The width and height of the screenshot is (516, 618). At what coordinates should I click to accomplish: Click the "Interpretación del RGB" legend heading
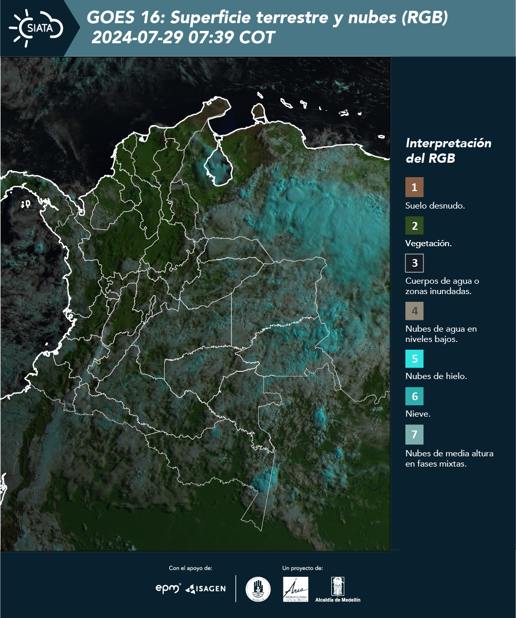point(448,150)
